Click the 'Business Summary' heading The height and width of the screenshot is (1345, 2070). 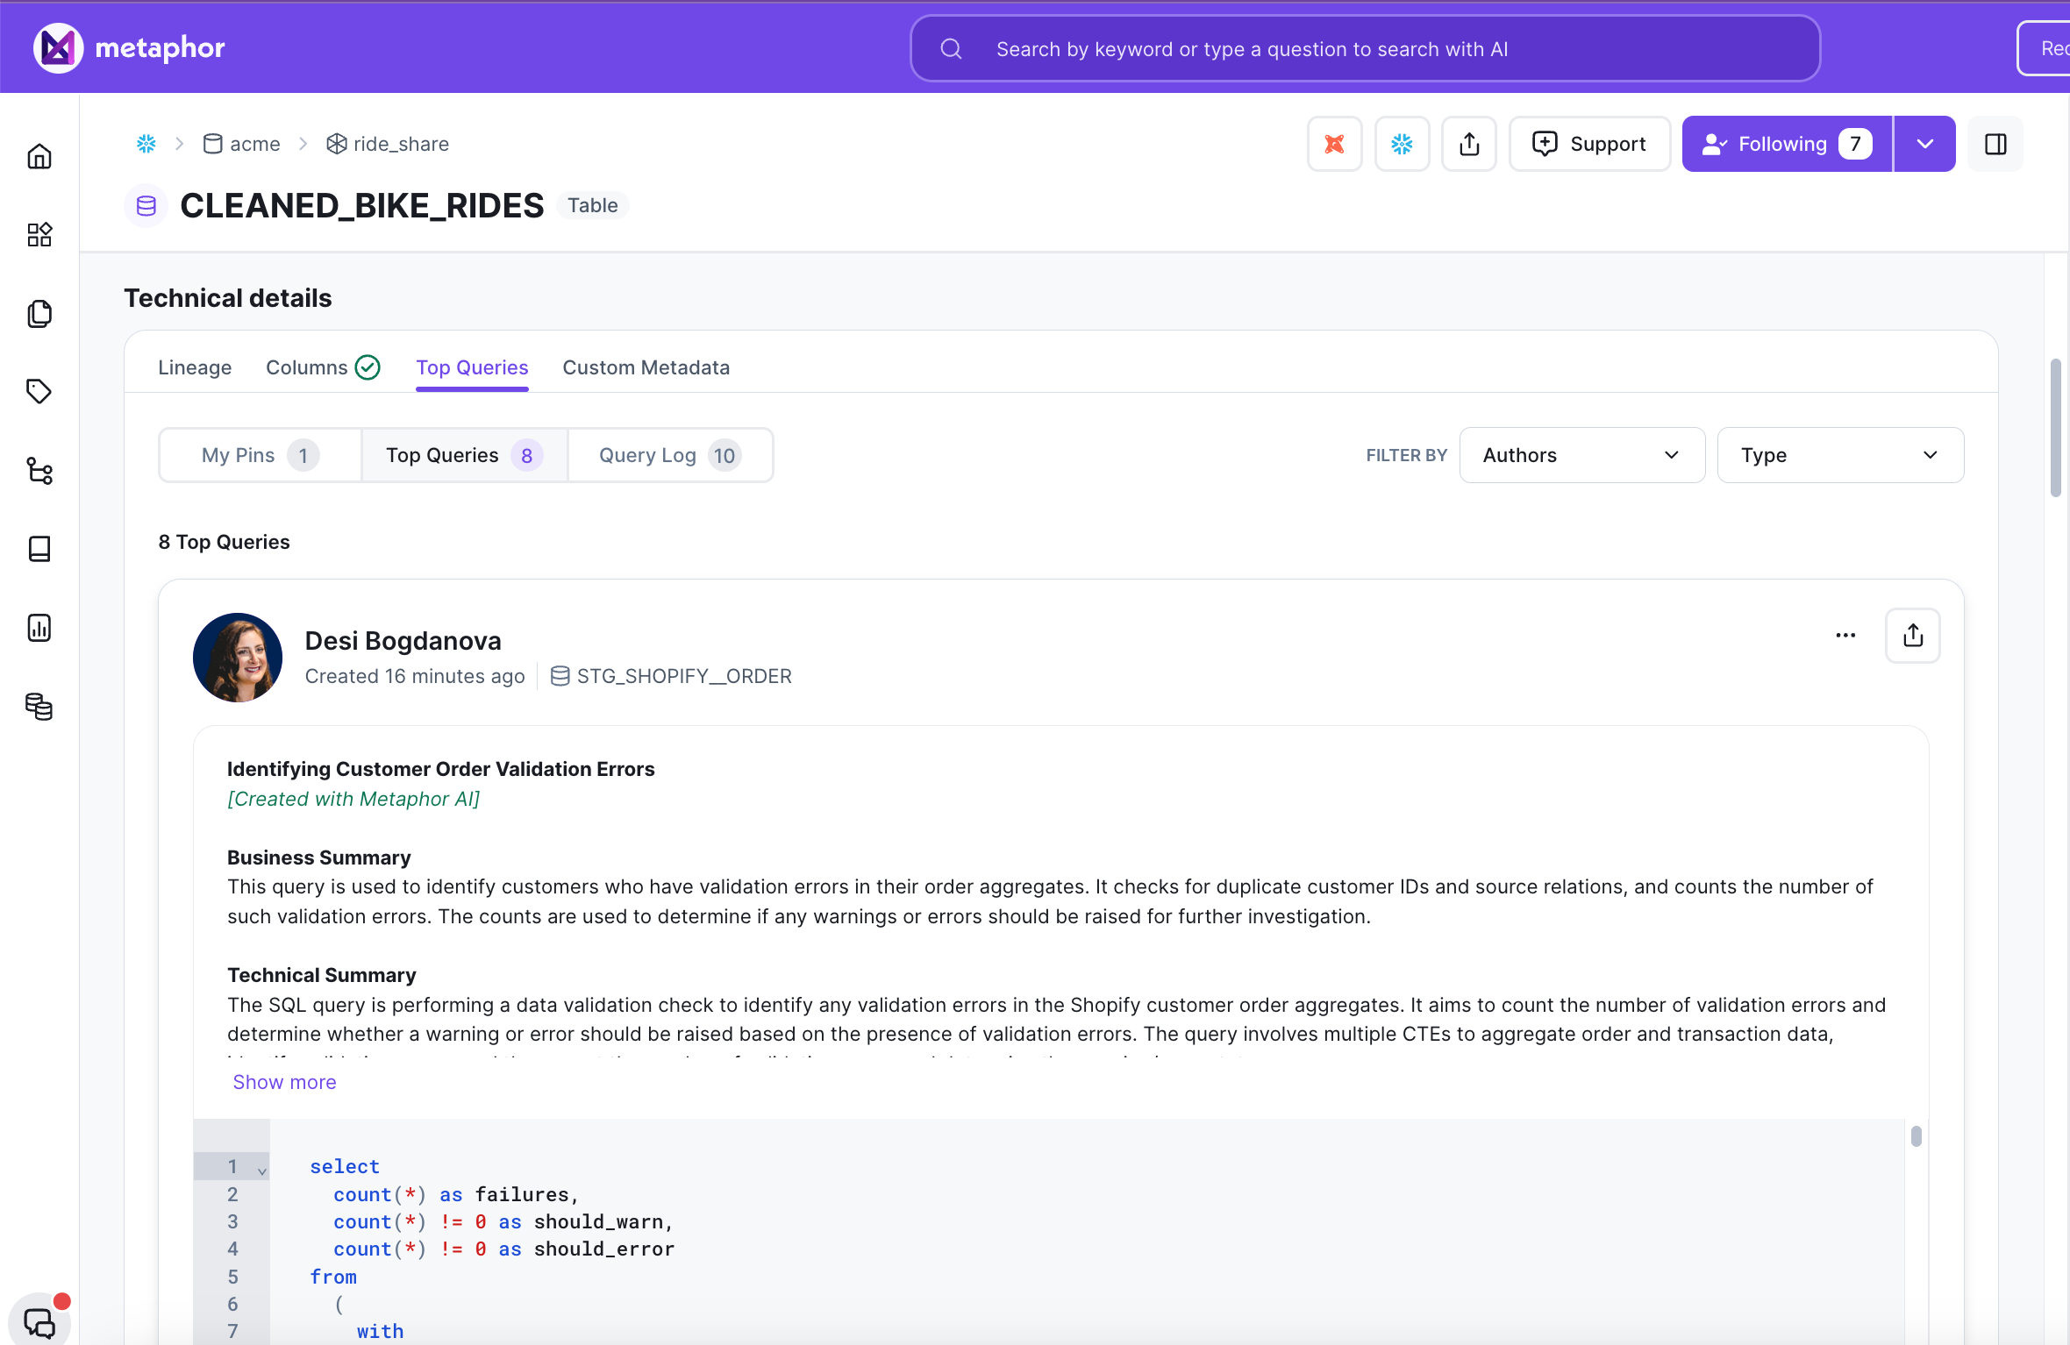click(x=318, y=858)
